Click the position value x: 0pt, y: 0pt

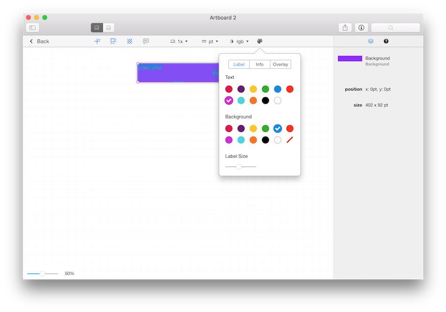[378, 89]
